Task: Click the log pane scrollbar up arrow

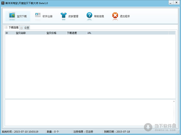Action: pos(174,101)
